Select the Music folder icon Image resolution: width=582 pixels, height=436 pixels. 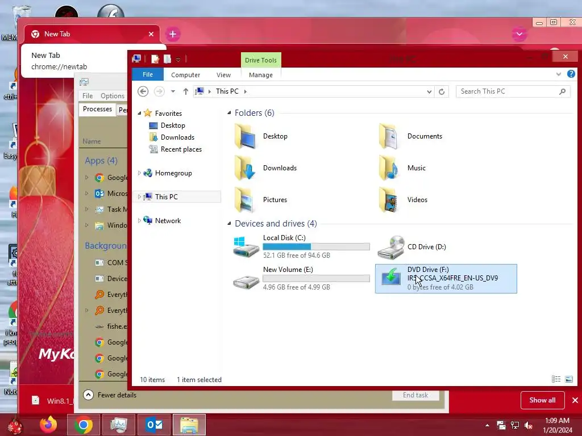click(389, 168)
